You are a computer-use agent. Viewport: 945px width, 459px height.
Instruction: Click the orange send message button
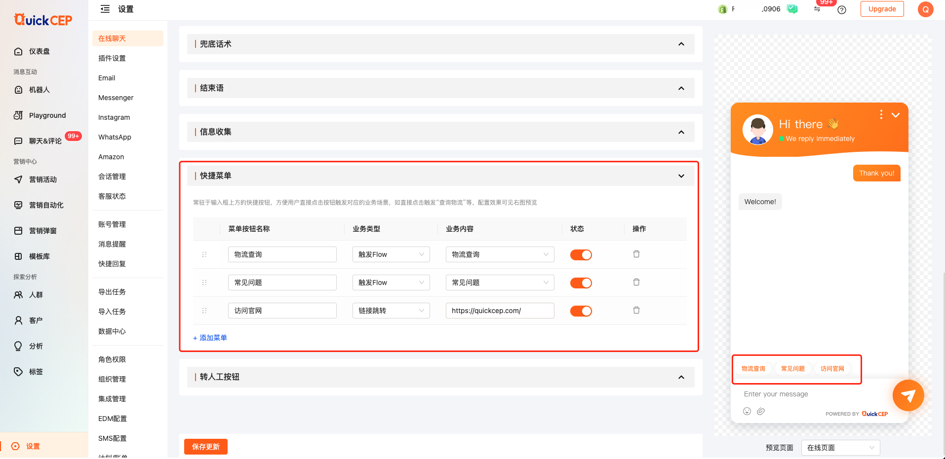click(908, 395)
